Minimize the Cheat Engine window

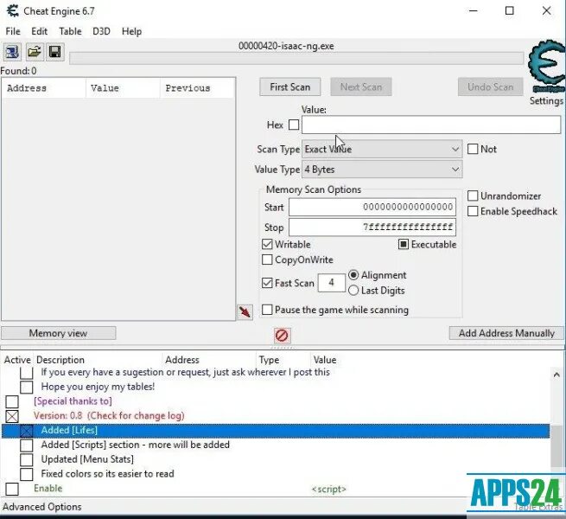coord(474,11)
